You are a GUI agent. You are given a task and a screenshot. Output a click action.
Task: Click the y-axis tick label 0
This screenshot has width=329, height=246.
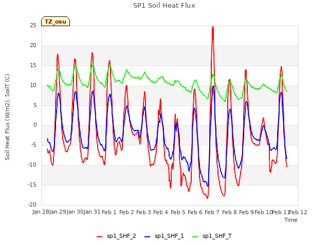(x=35, y=125)
